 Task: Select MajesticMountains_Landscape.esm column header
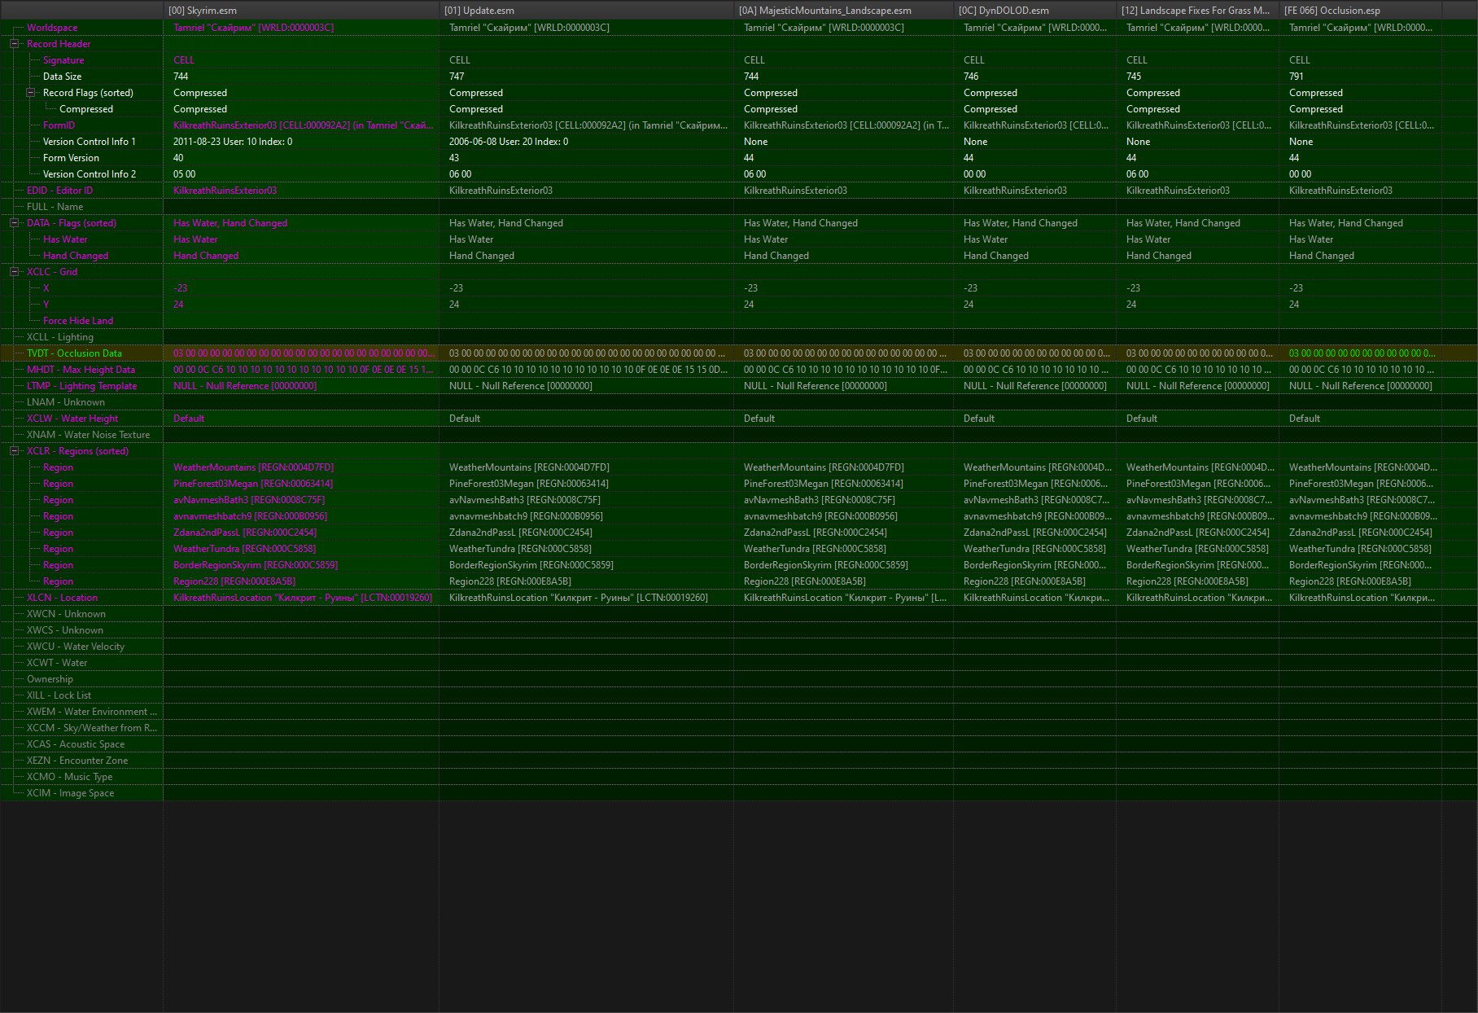click(843, 10)
